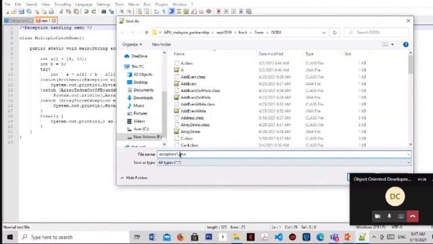The height and width of the screenshot is (244, 433).
Task: Click the blue Help question mark icon
Action: pos(406,45)
